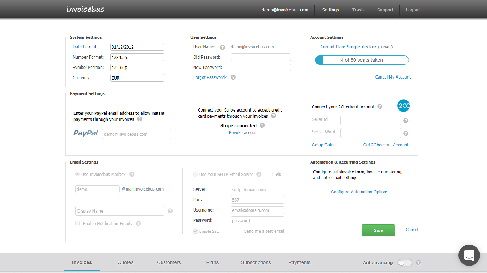The height and width of the screenshot is (273, 487).
Task: Open the help icon beside Stripe connected
Action: [x=262, y=125]
